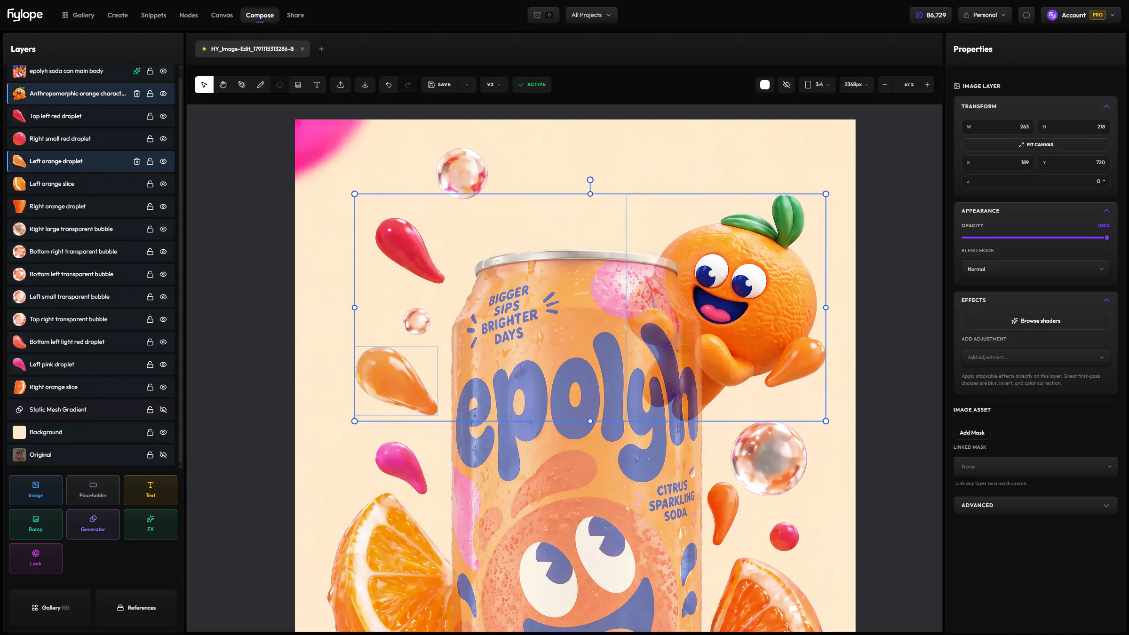1129x635 pixels.
Task: Open the Blend Mode Normal dropdown
Action: point(1035,269)
